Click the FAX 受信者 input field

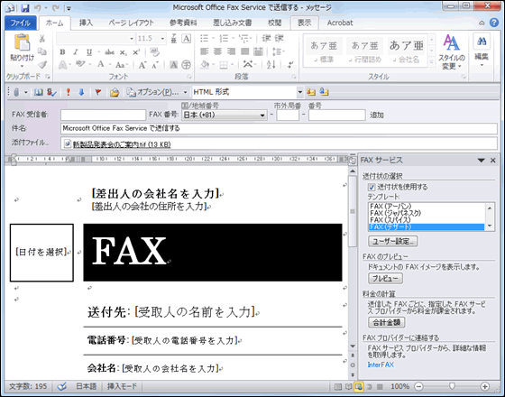103,115
